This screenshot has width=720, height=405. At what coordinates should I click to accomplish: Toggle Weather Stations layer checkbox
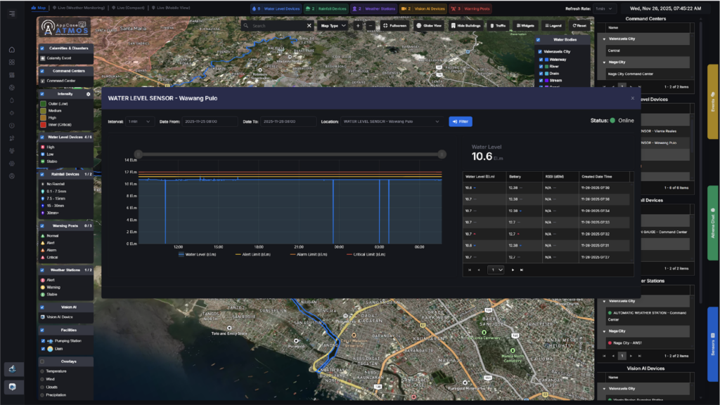point(41,270)
